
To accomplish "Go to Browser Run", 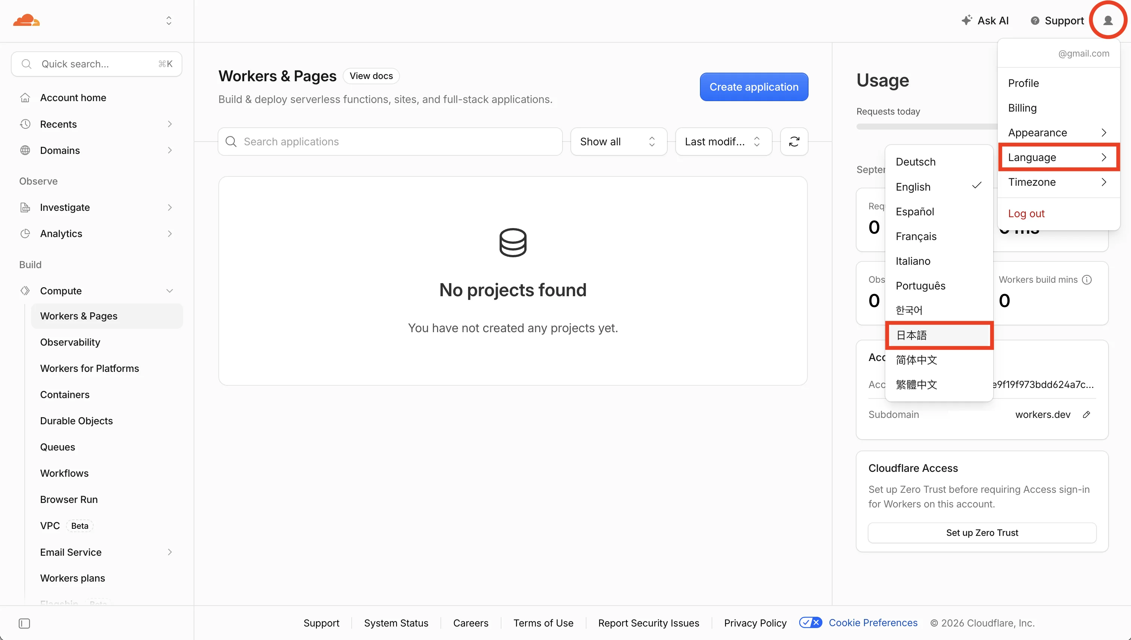I will point(69,499).
